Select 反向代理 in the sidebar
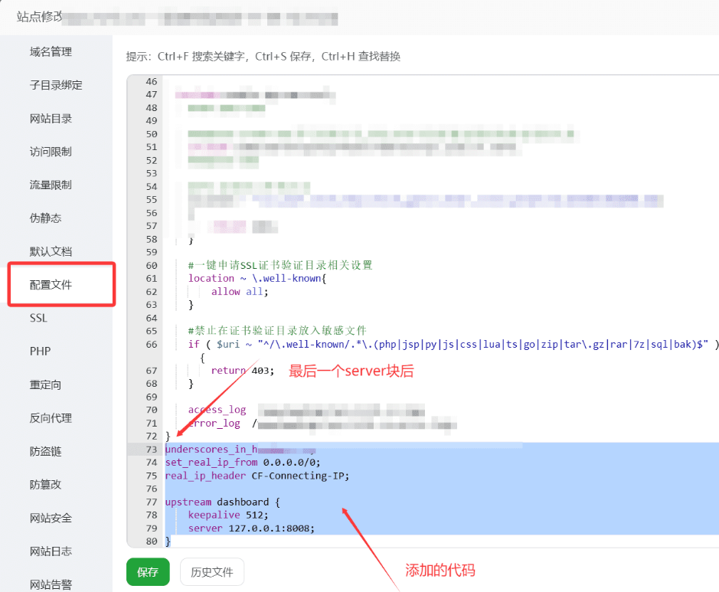Viewport: 719px width, 592px height. pos(51,417)
